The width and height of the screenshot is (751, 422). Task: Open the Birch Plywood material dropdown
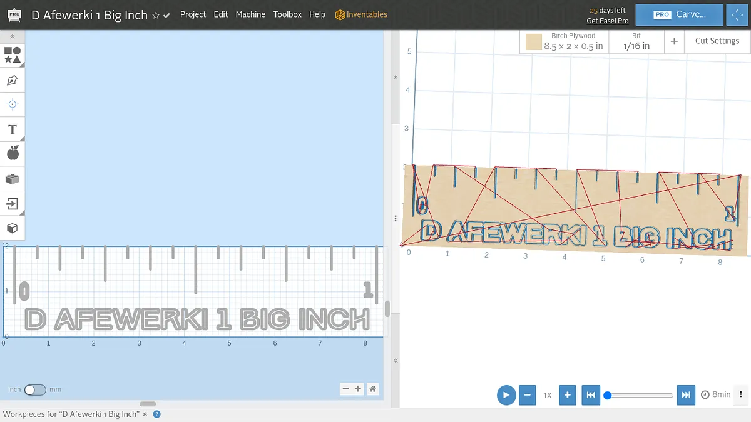point(565,41)
